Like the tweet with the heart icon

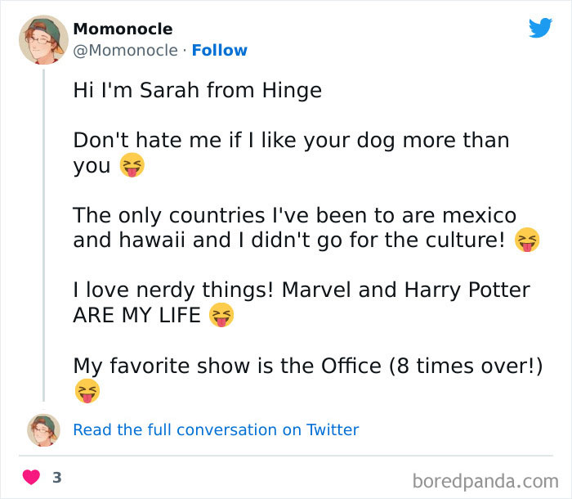32,477
